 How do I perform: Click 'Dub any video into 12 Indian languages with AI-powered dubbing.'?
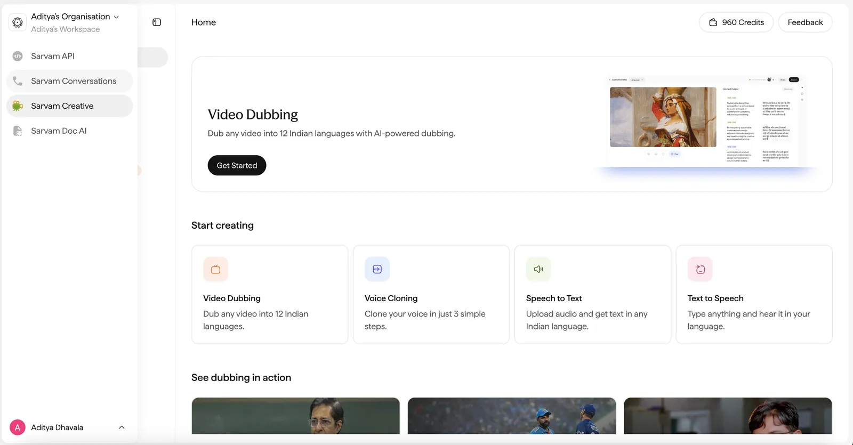(x=332, y=133)
